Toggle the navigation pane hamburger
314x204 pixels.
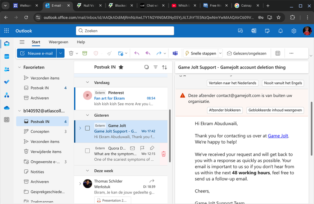click(x=22, y=42)
